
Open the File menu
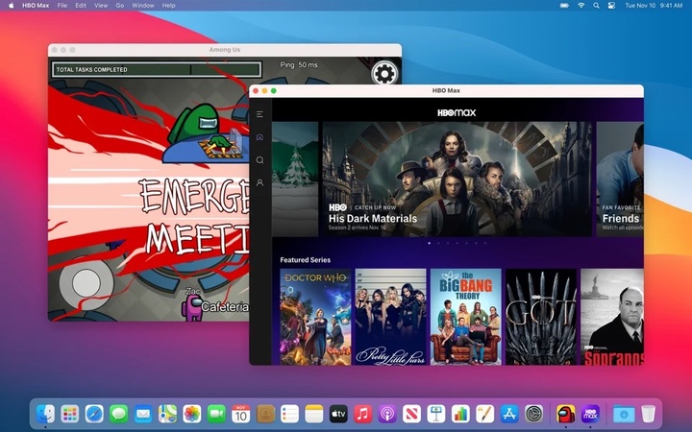(62, 6)
